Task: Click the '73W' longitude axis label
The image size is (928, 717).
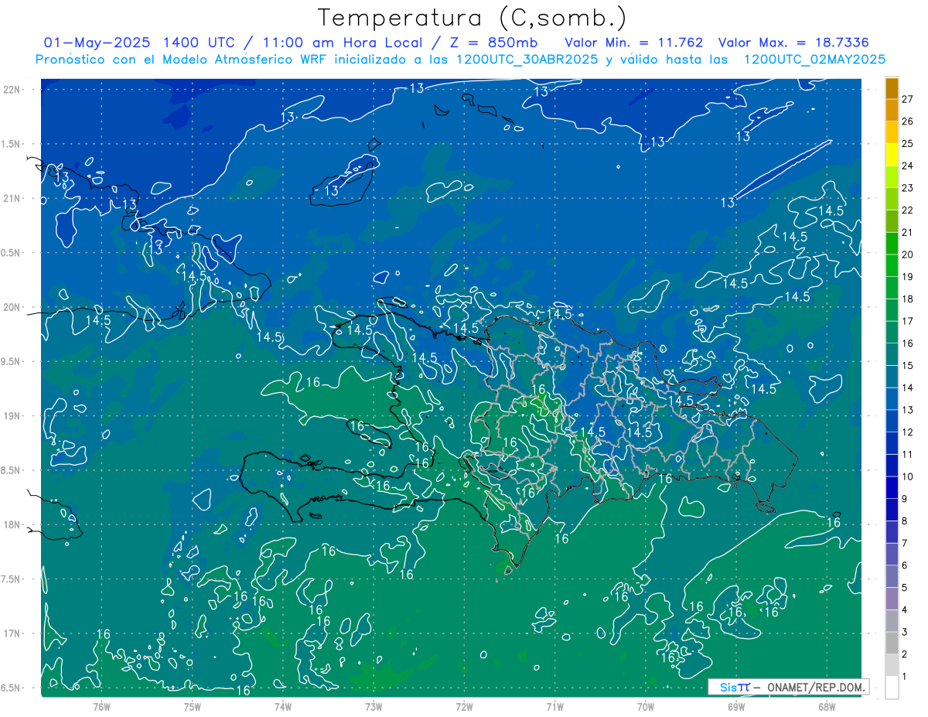Action: click(374, 707)
